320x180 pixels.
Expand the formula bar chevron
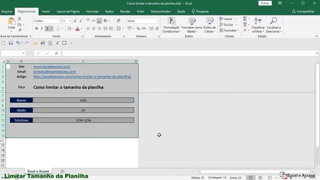(x=316, y=53)
